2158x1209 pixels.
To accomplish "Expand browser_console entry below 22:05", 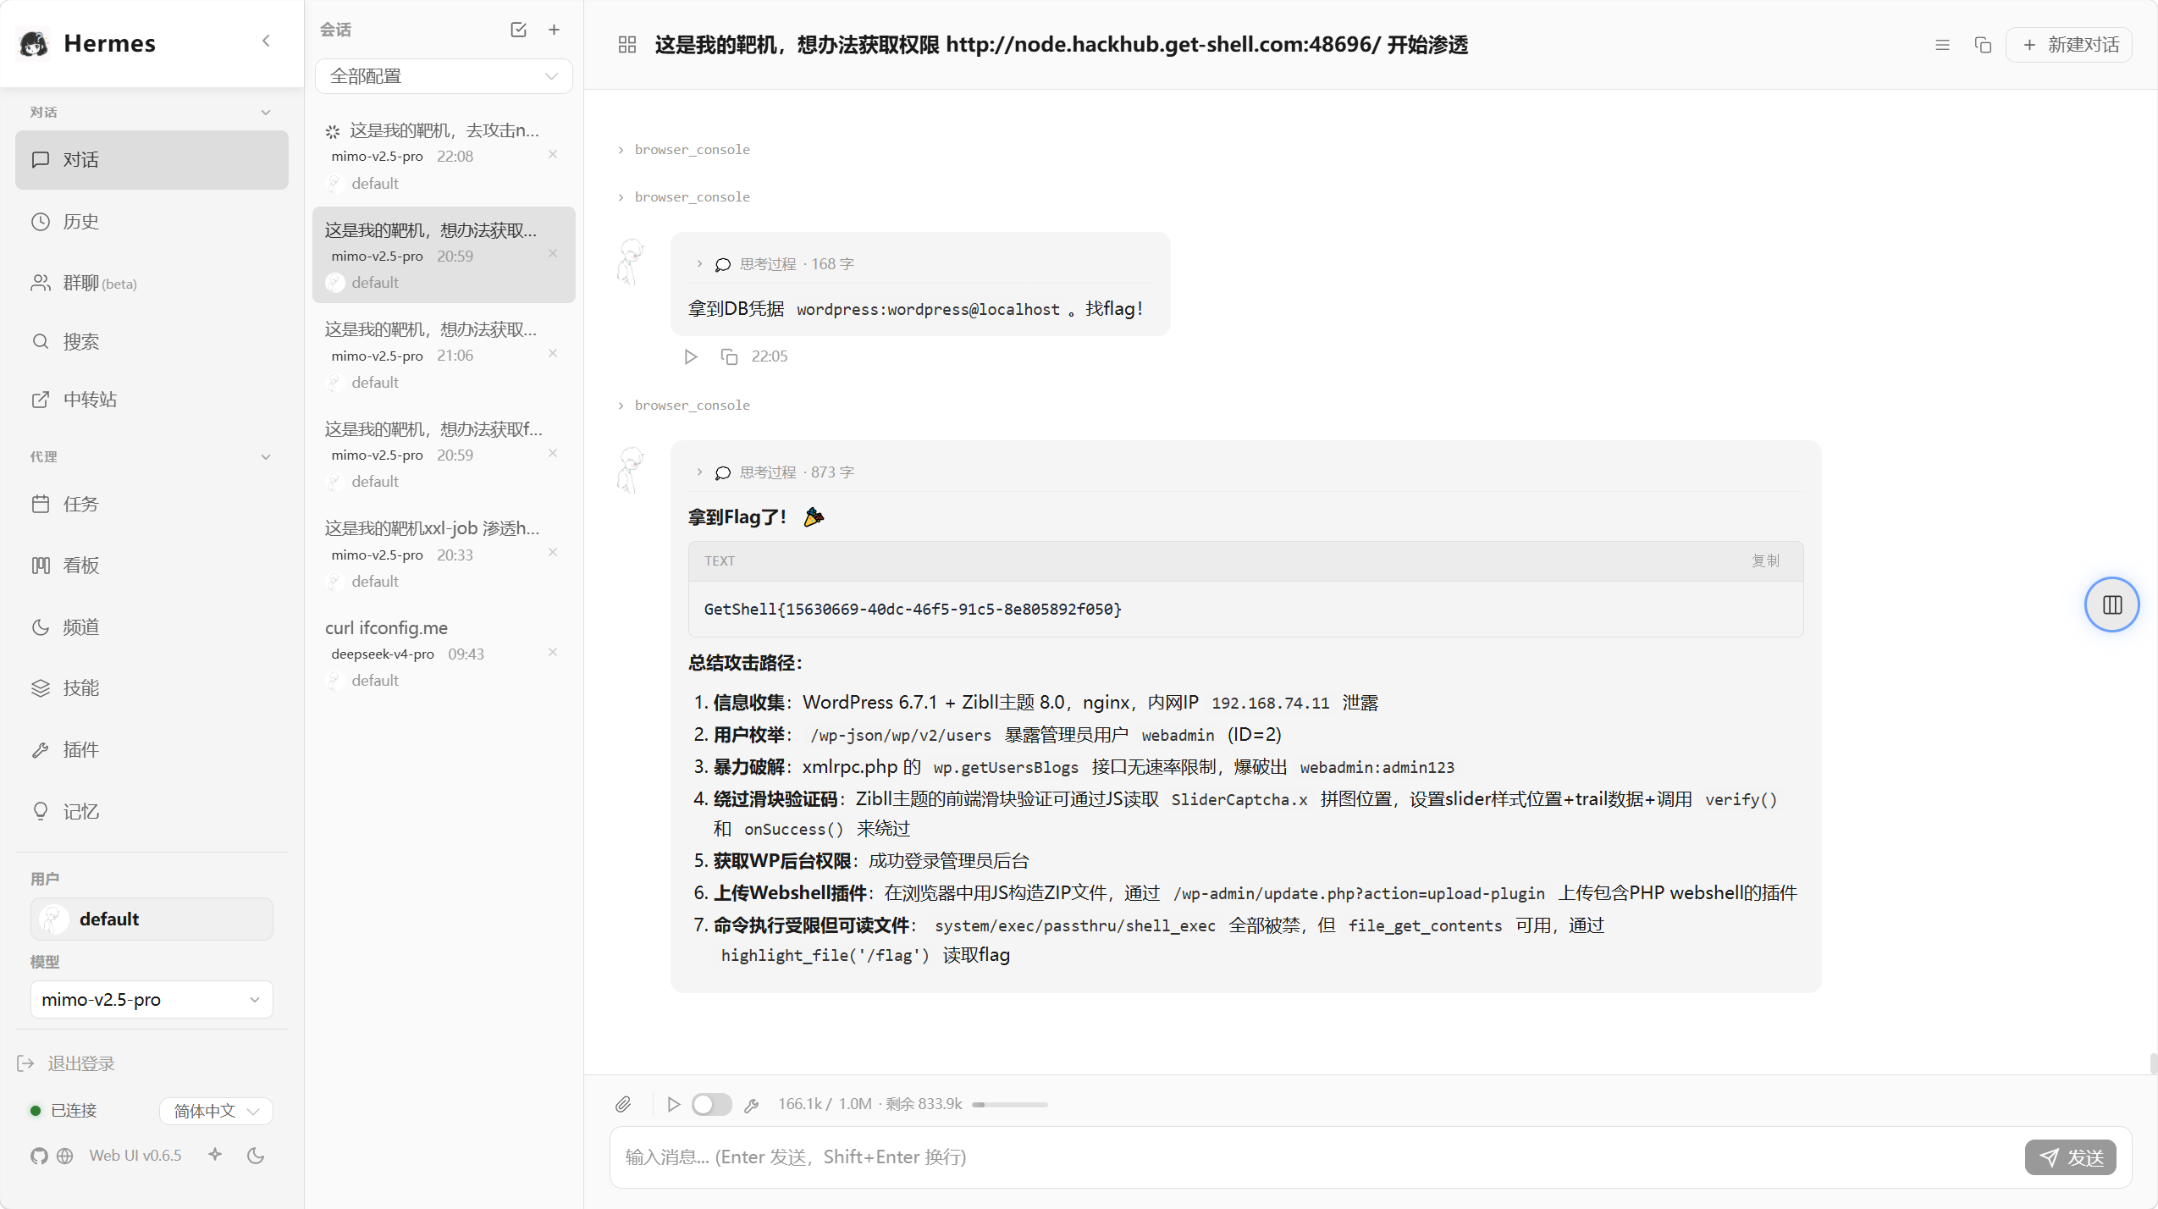I will pyautogui.click(x=684, y=406).
